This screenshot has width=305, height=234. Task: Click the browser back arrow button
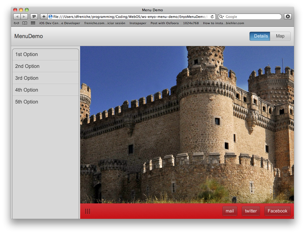17,17
